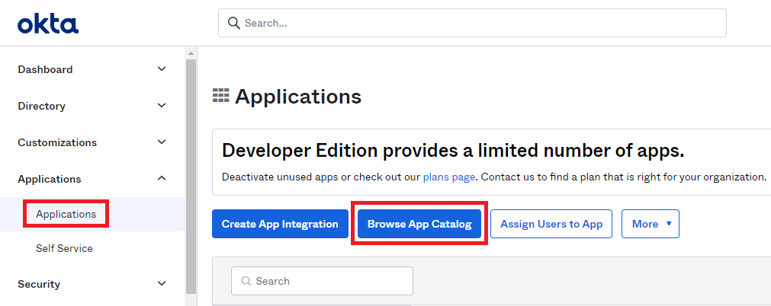Expand the Directory menu chevron
The width and height of the screenshot is (771, 306).
tap(161, 106)
